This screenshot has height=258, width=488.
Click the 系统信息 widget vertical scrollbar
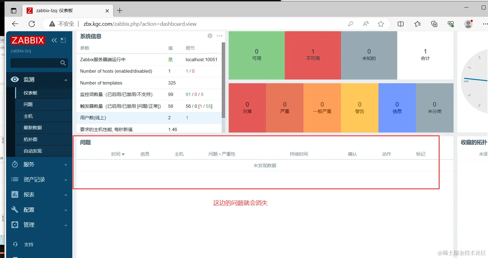coord(224,80)
